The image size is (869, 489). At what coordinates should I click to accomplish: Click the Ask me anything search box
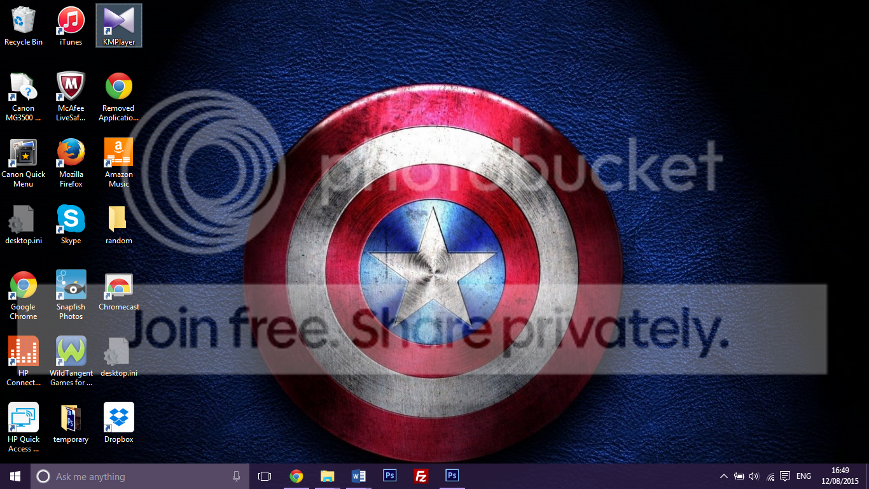(140, 476)
